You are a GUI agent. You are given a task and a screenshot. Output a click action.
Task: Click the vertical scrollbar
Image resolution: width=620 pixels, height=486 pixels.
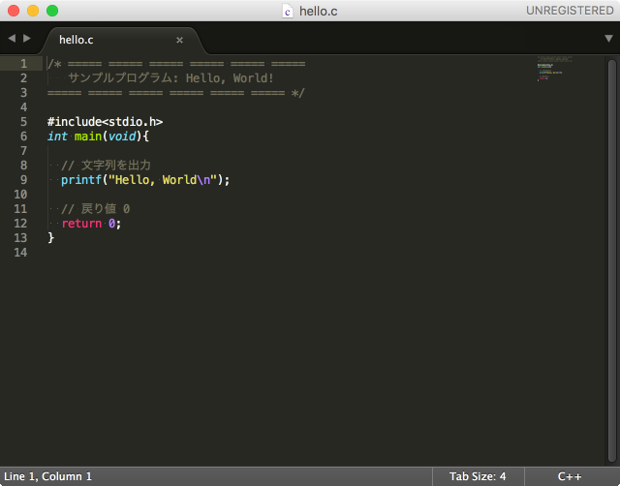612,260
